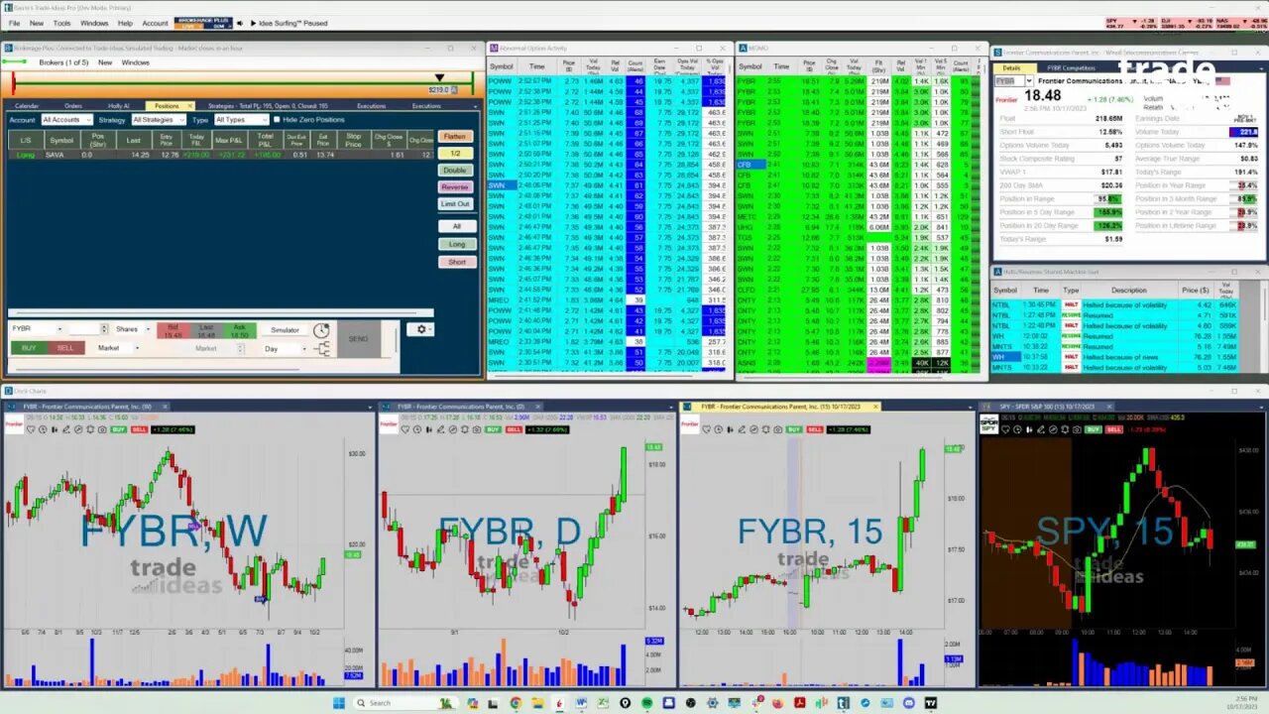This screenshot has width=1269, height=714.
Task: Take a snapshot with camera icon on FYBR weekly chart
Action: pyautogui.click(x=102, y=429)
